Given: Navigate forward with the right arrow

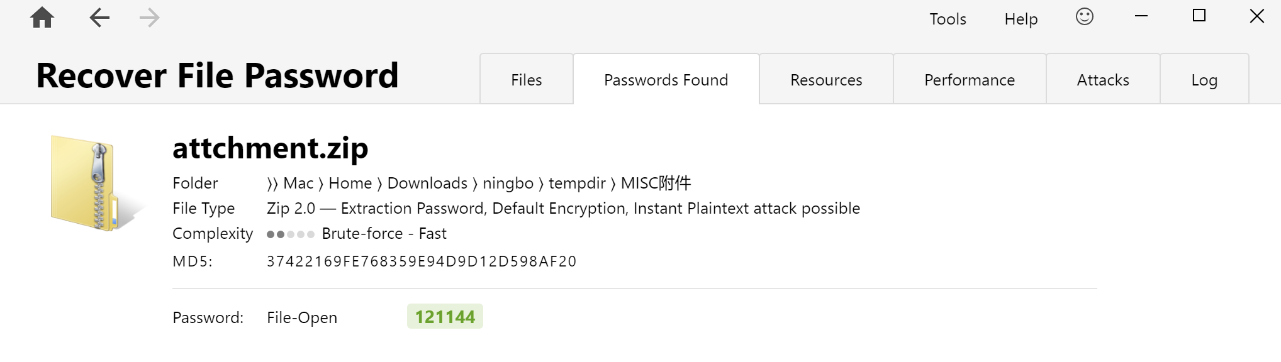Looking at the screenshot, I should click(149, 18).
